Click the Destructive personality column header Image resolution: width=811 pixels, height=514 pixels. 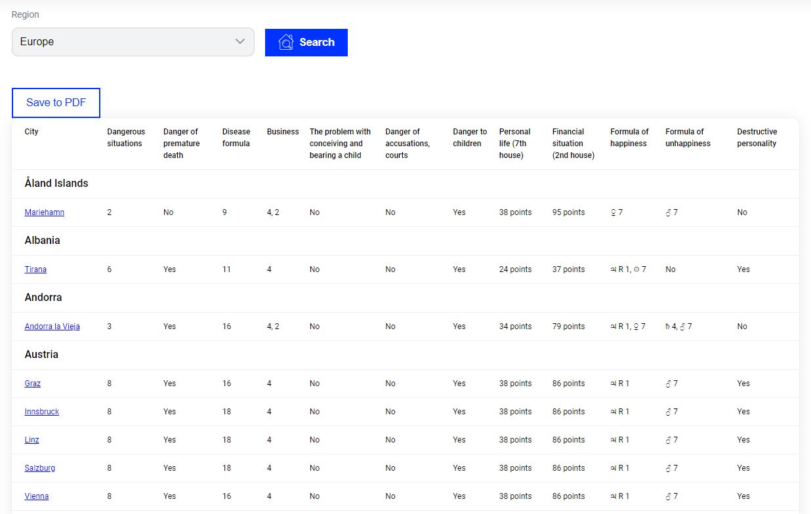pos(757,138)
